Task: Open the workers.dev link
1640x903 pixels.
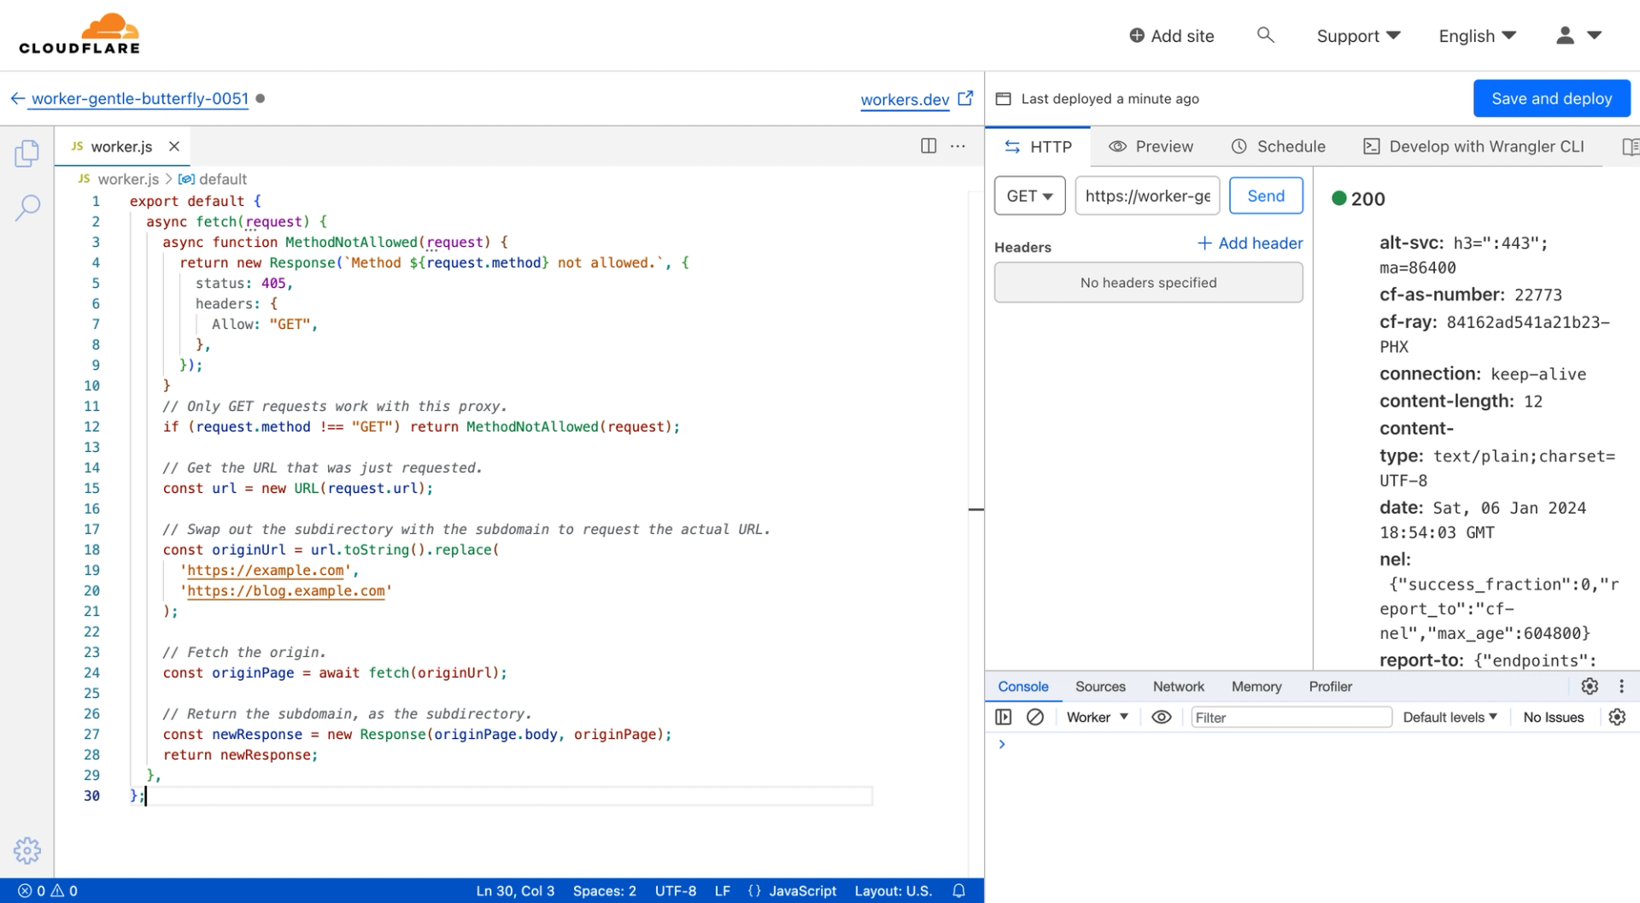Action: (905, 99)
